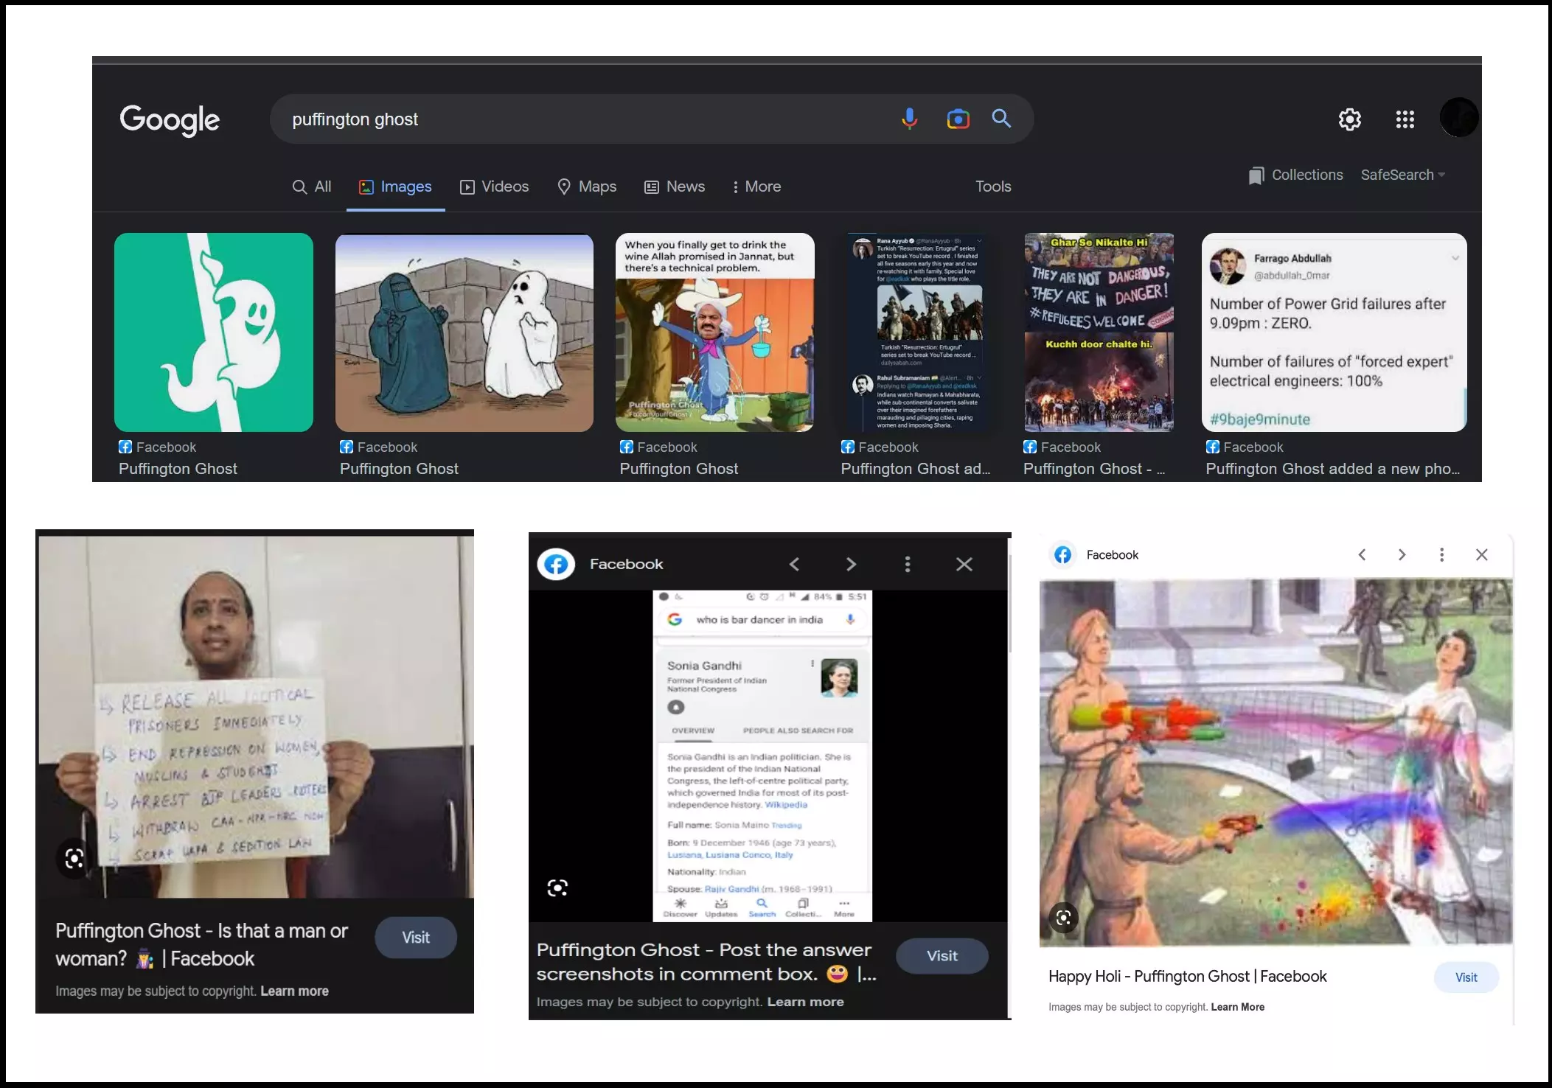Open the Google account avatar
1552x1088 pixels.
coord(1458,118)
